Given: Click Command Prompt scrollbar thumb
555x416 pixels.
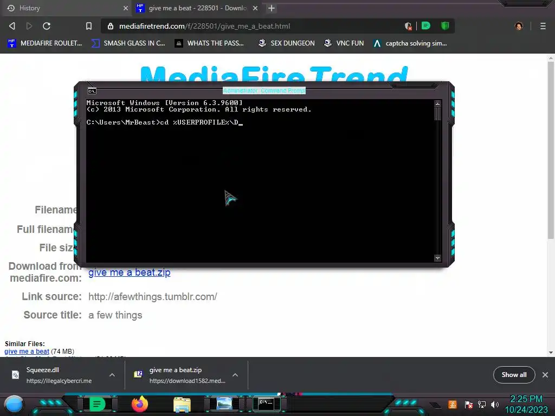Looking at the screenshot, I should pyautogui.click(x=437, y=114).
